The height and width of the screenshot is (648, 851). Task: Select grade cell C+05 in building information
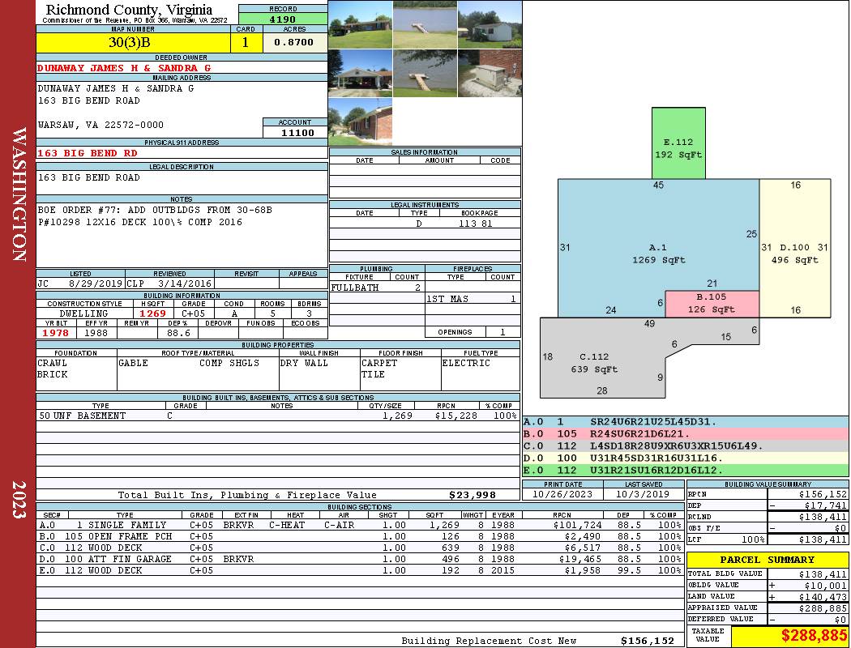(x=193, y=313)
